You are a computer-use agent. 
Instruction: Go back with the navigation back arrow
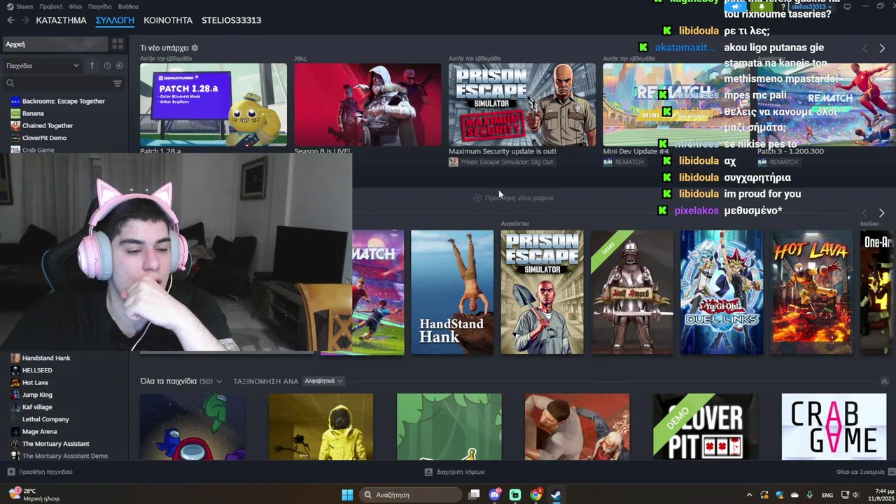pyautogui.click(x=10, y=20)
